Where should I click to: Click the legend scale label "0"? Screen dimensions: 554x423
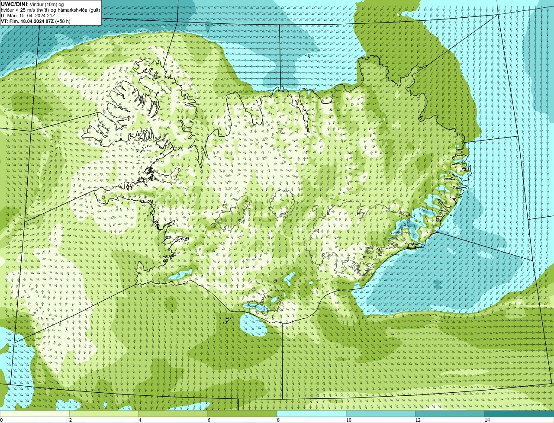[x=1, y=420]
